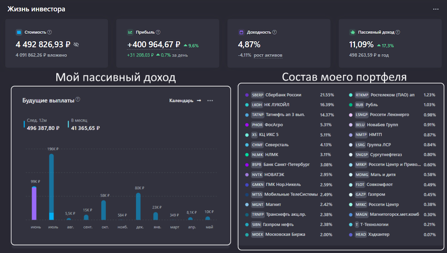Select the October payout bar
This screenshot has width=447, height=253.
(104, 210)
